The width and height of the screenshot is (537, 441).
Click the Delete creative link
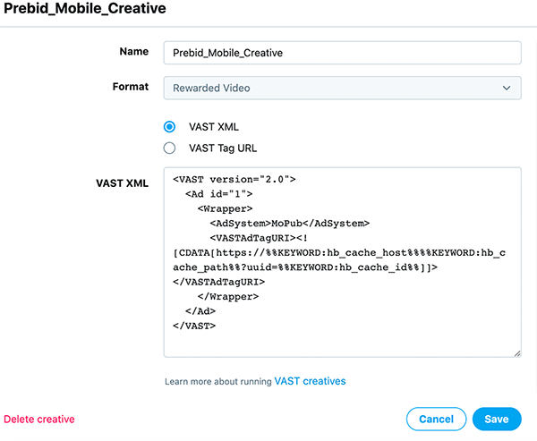[39, 419]
